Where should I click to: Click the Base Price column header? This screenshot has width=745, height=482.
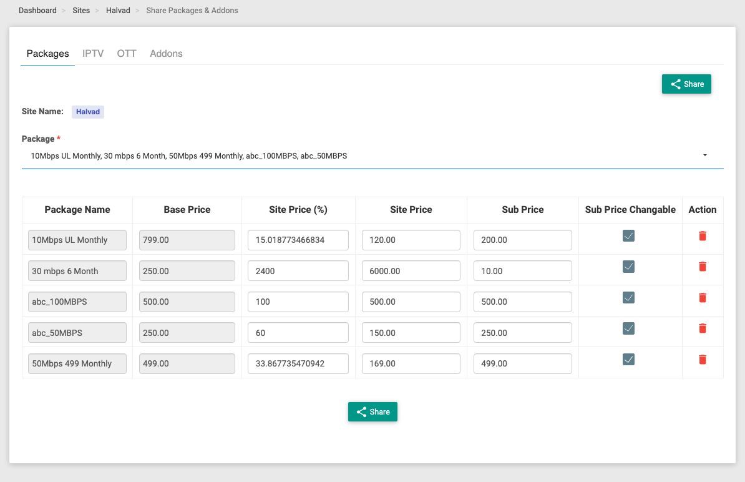(187, 210)
